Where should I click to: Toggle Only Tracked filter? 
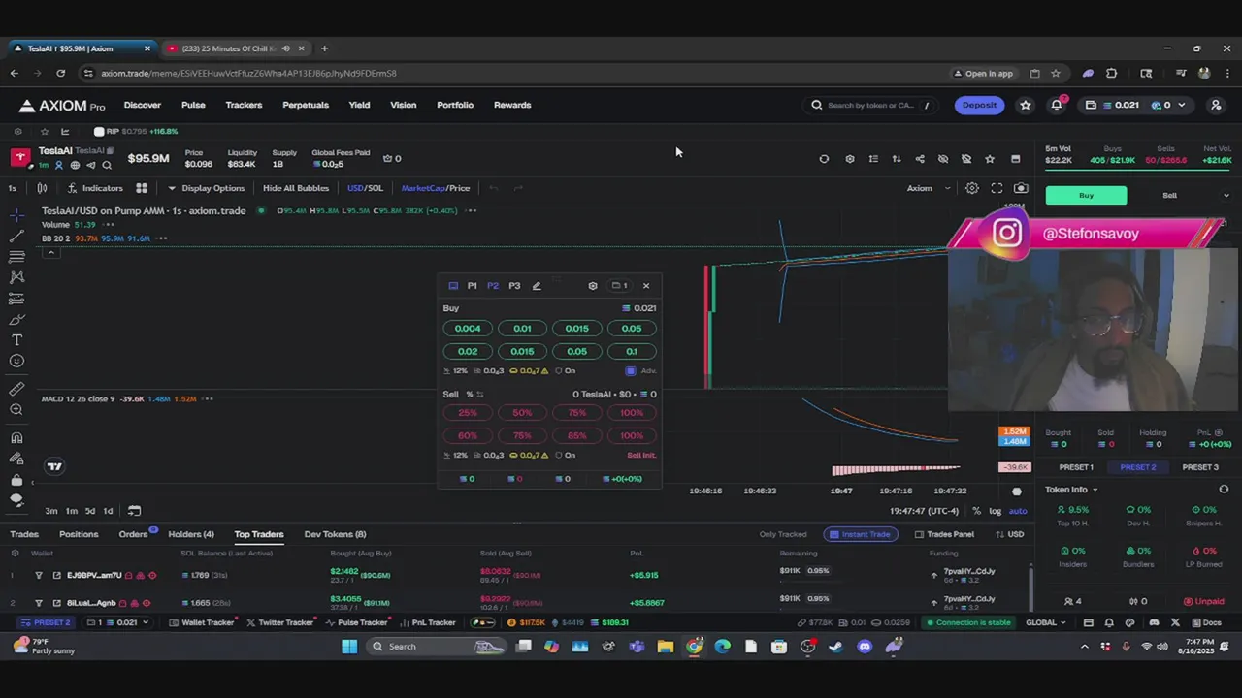[x=783, y=534]
